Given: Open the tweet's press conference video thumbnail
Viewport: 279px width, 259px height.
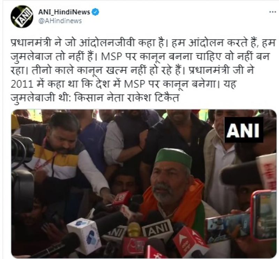Looking at the screenshot, I should pos(144,184).
